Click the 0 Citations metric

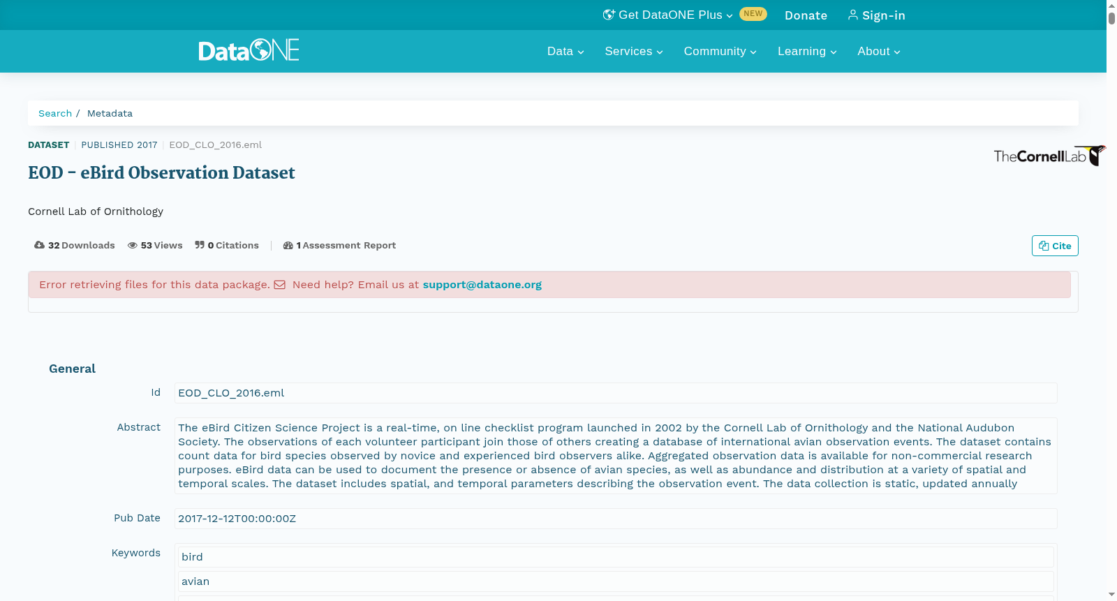click(x=227, y=245)
